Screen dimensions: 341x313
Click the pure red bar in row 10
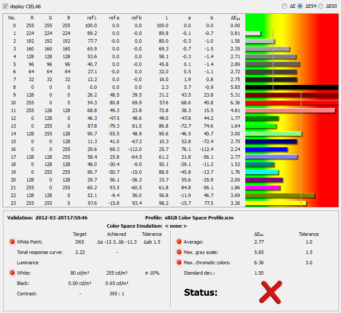[291, 103]
